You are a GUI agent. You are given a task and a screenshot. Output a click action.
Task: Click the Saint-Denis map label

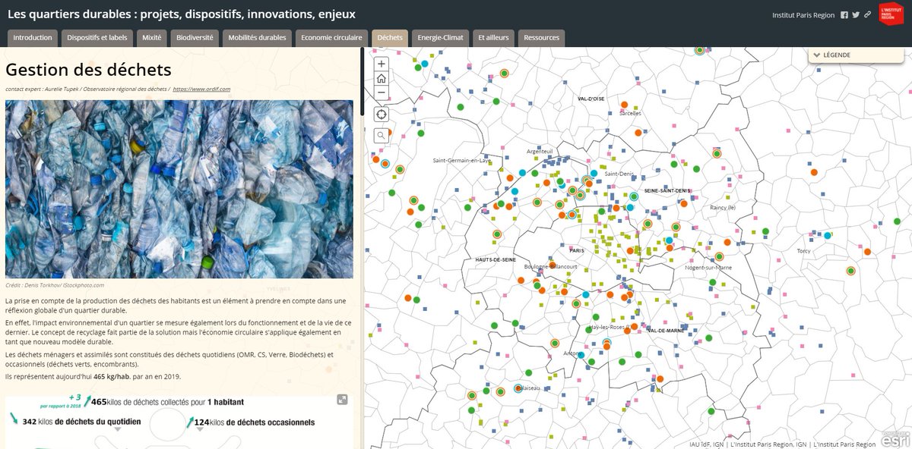point(619,174)
